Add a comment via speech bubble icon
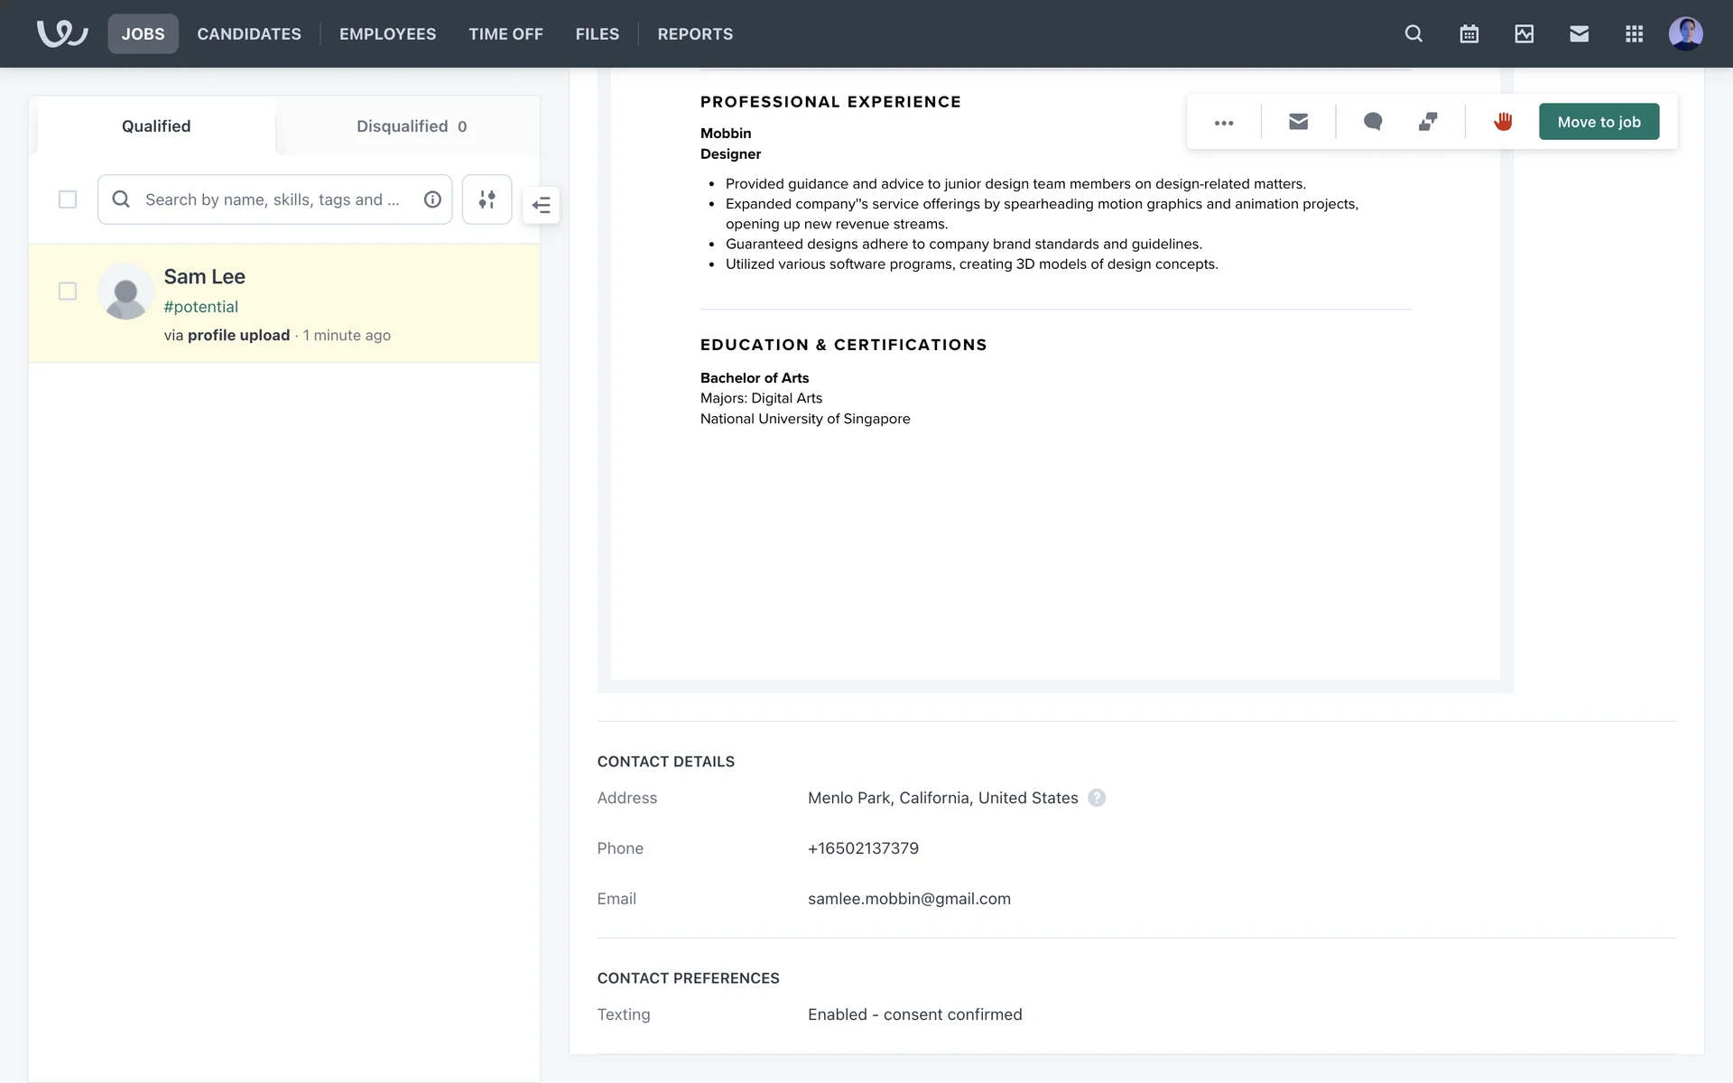1733x1083 pixels. (x=1372, y=122)
